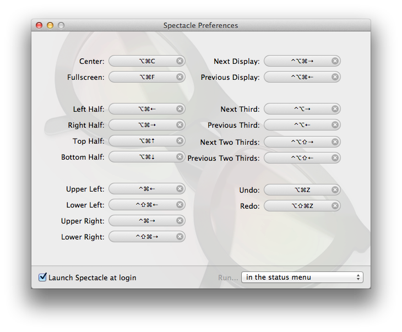Image resolution: width=402 pixels, height=332 pixels.
Task: Edit the Top Half shortcut field
Action: click(147, 141)
